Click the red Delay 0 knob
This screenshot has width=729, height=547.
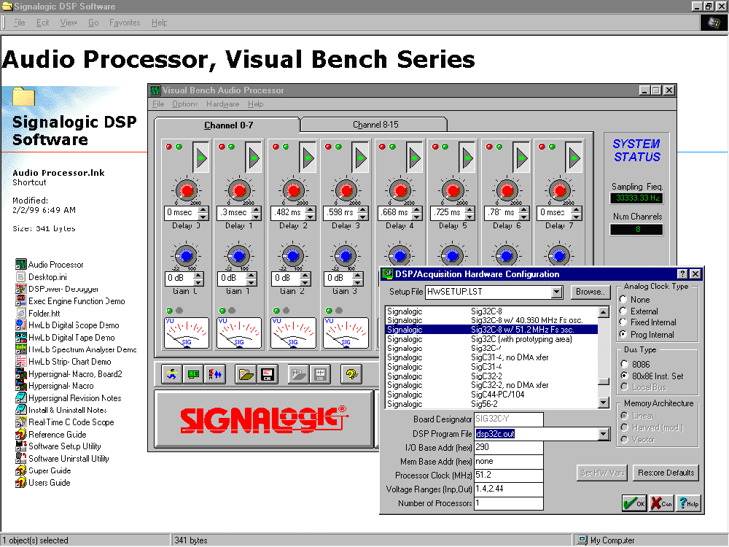pos(187,190)
